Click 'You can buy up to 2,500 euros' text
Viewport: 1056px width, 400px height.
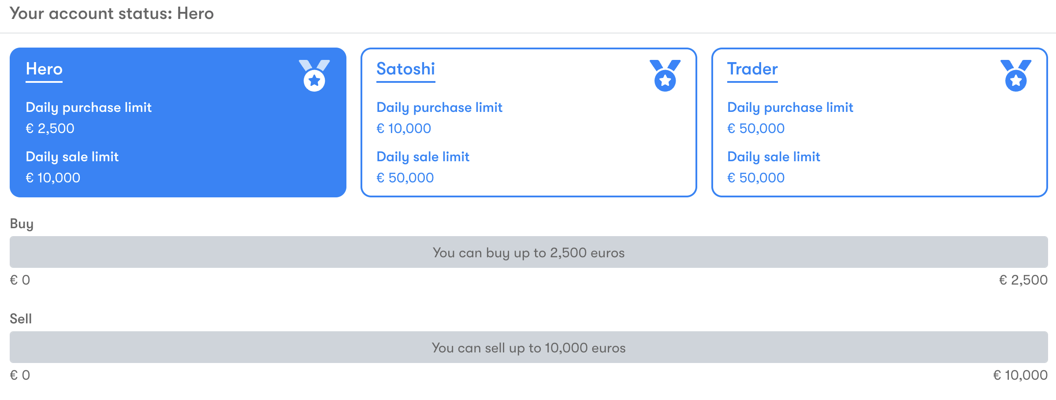[528, 253]
